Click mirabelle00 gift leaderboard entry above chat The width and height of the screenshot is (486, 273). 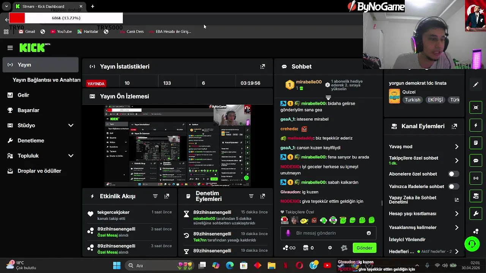304,85
